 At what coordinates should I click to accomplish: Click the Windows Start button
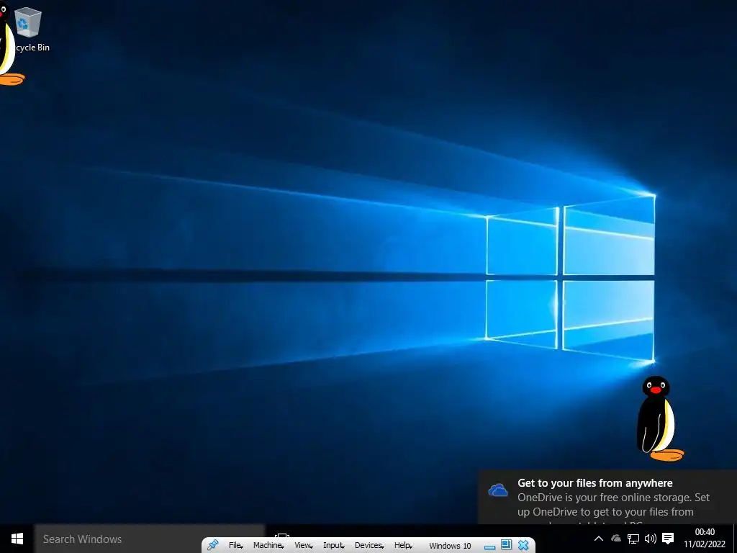[17, 539]
